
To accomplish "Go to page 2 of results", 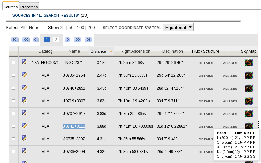I will click(56, 40).
